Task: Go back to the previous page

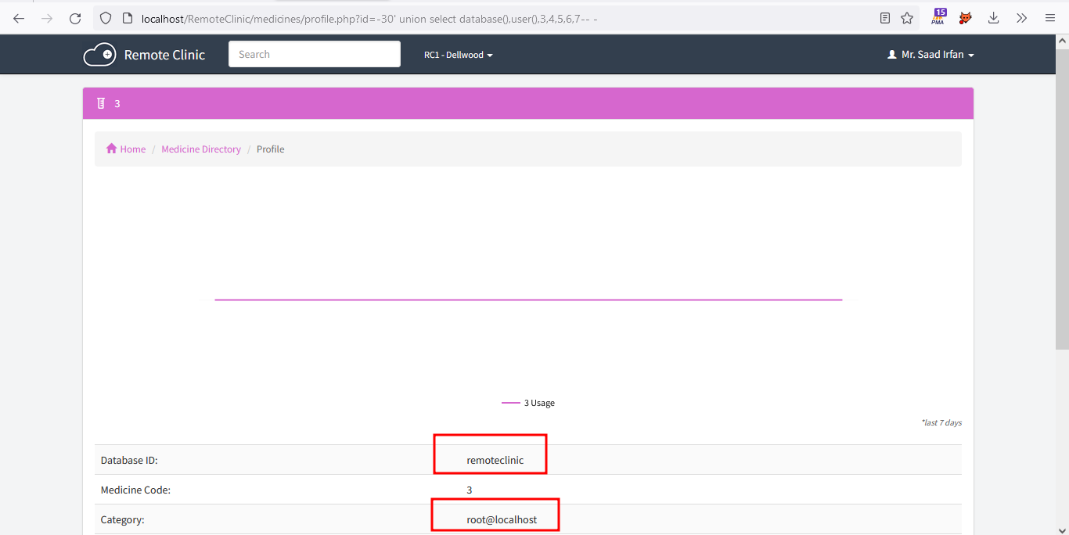Action: [19, 18]
